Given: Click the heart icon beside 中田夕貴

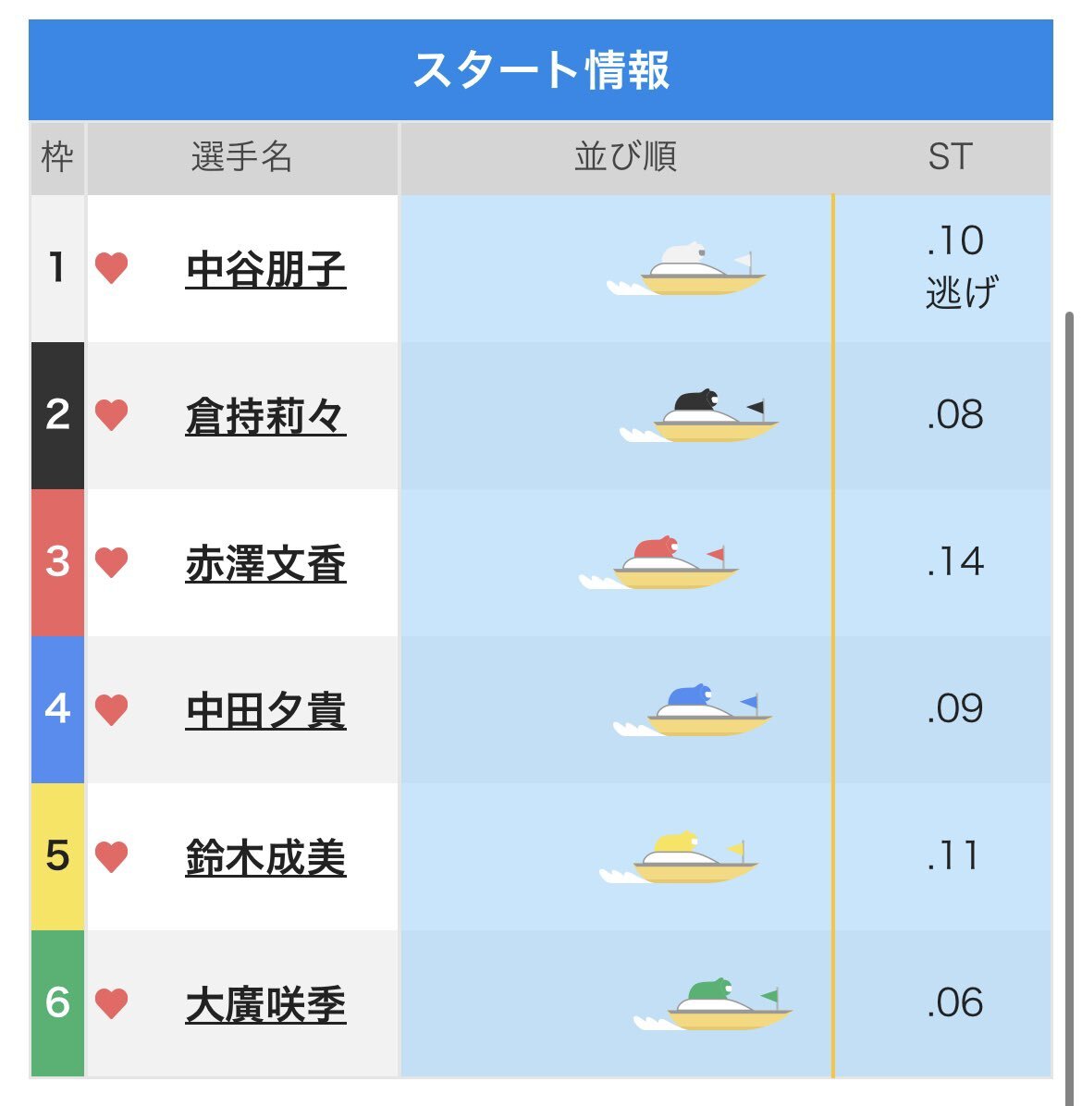Looking at the screenshot, I should [112, 709].
